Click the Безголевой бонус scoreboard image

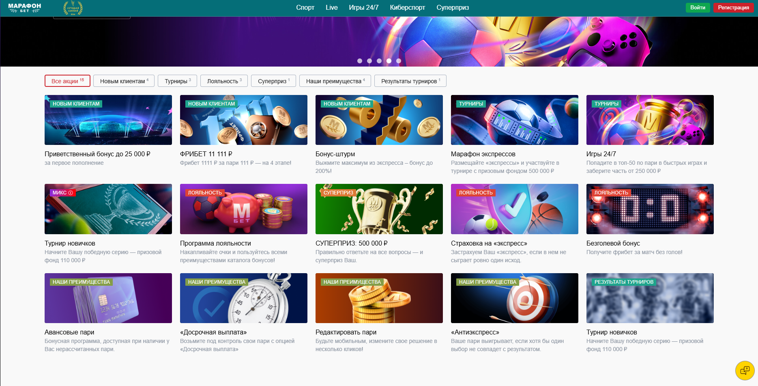tap(650, 209)
